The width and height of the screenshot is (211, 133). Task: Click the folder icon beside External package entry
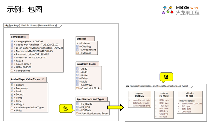[78, 53]
